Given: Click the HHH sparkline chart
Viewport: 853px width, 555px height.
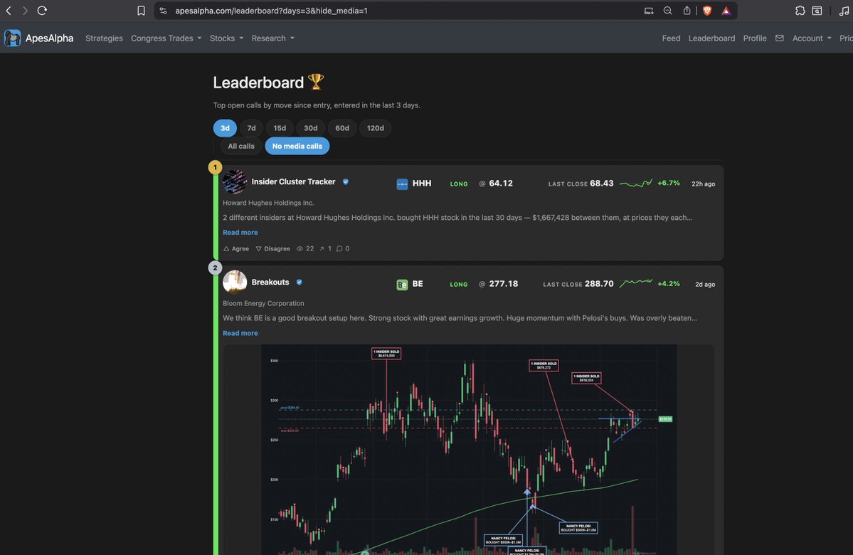Looking at the screenshot, I should [x=635, y=184].
